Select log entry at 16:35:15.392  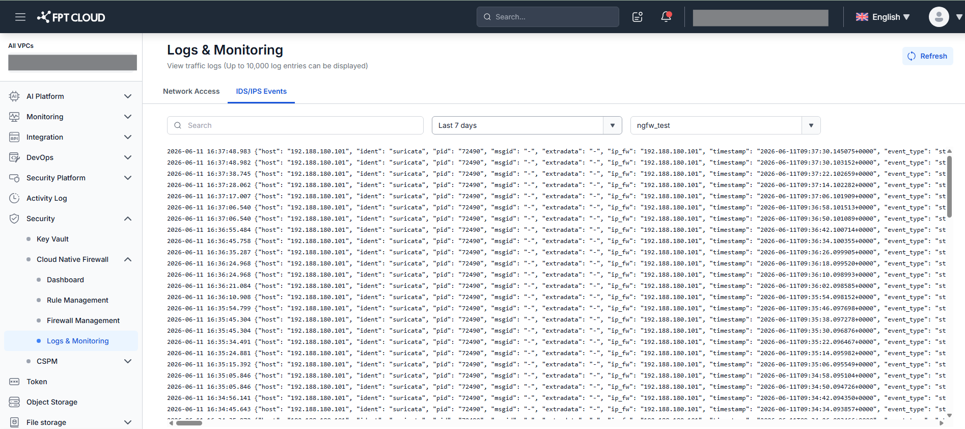click(556, 364)
